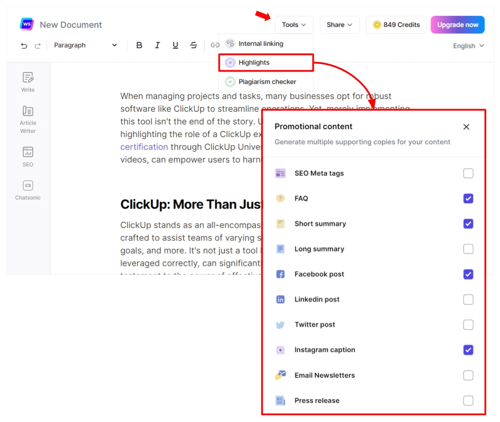Enable the Twitter post checkbox
Viewport: 500px width, 422px height.
tap(468, 325)
